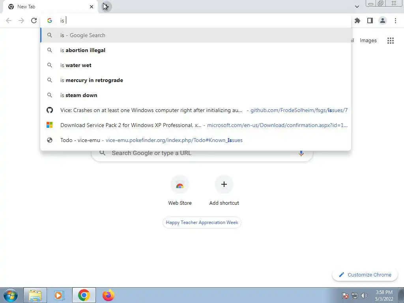Select the New Tab tab
Image resolution: width=404 pixels, height=303 pixels.
tap(50, 7)
